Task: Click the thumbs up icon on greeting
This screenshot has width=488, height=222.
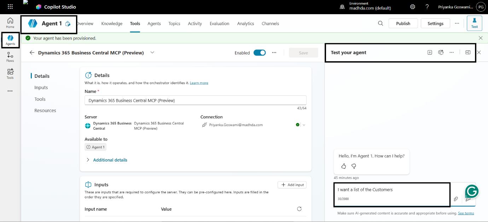Action: 343,166
